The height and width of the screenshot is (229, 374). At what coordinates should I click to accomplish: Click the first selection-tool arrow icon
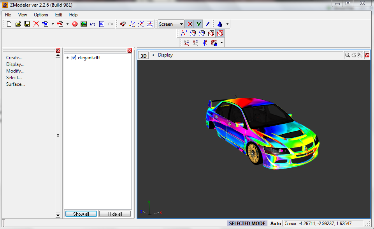186,43
